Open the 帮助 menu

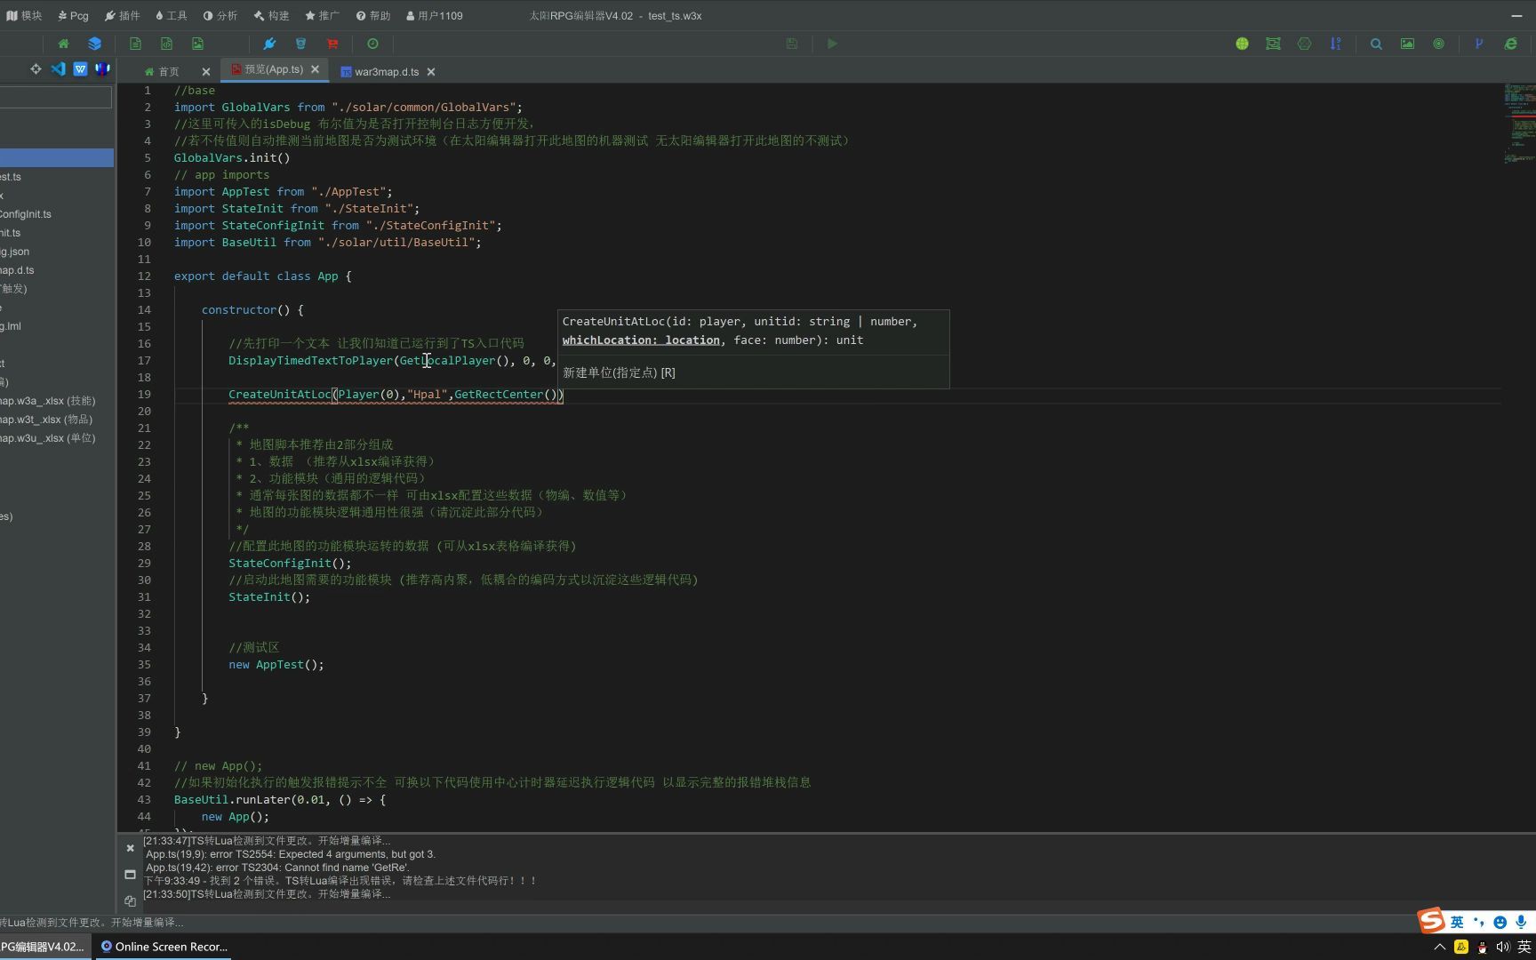pyautogui.click(x=372, y=15)
